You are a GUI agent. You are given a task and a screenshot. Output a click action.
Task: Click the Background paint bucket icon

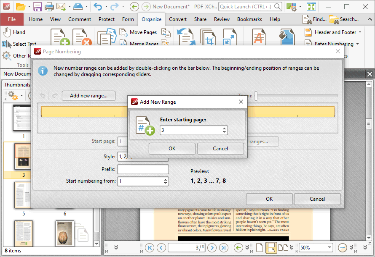287,37
